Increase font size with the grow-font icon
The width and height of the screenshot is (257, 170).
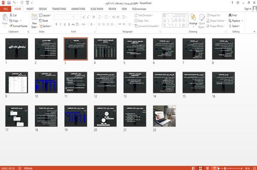click(84, 17)
